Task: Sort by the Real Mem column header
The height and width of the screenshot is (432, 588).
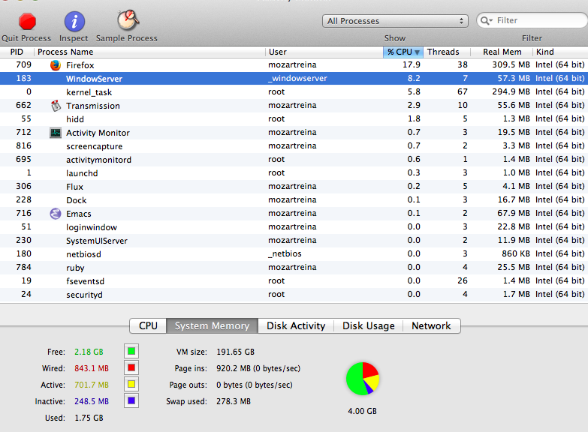Action: click(502, 52)
